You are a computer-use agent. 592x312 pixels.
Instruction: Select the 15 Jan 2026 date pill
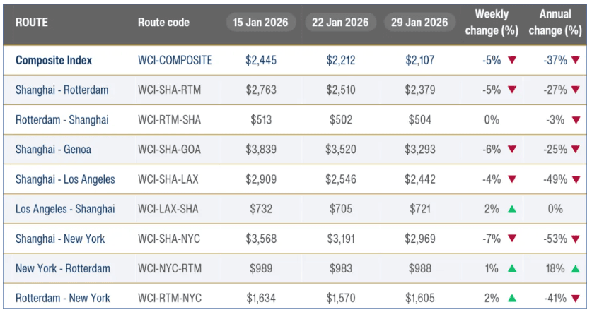click(x=261, y=23)
